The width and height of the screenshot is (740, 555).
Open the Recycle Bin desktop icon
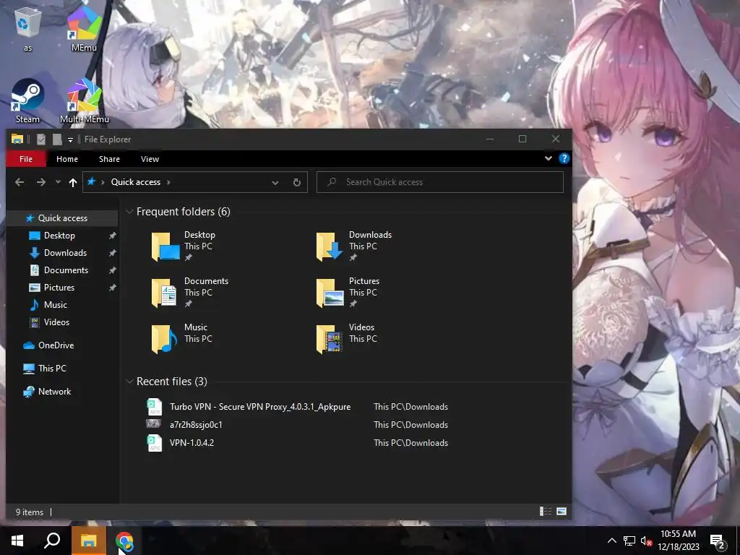click(x=28, y=27)
